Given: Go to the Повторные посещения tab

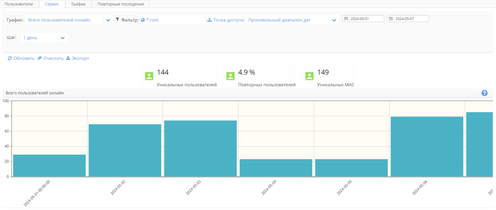Looking at the screenshot, I should [x=121, y=4].
